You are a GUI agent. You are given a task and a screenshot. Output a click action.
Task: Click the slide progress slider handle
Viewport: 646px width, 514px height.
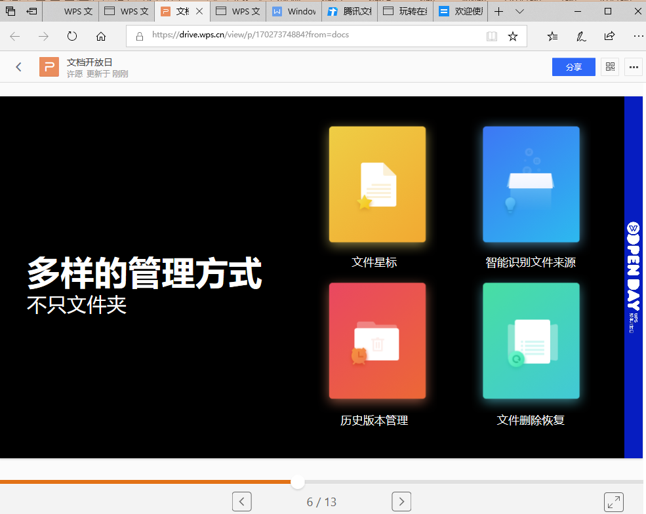[298, 482]
